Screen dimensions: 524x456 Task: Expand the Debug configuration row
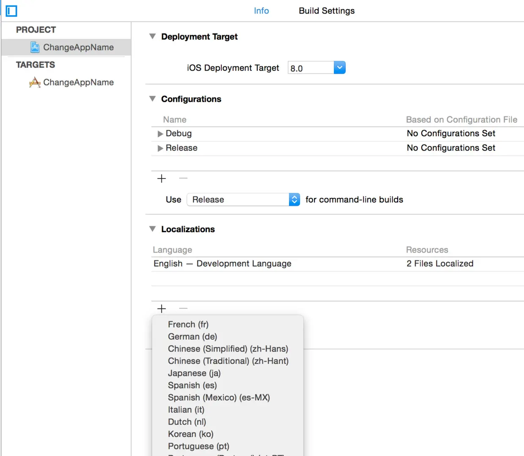click(160, 134)
